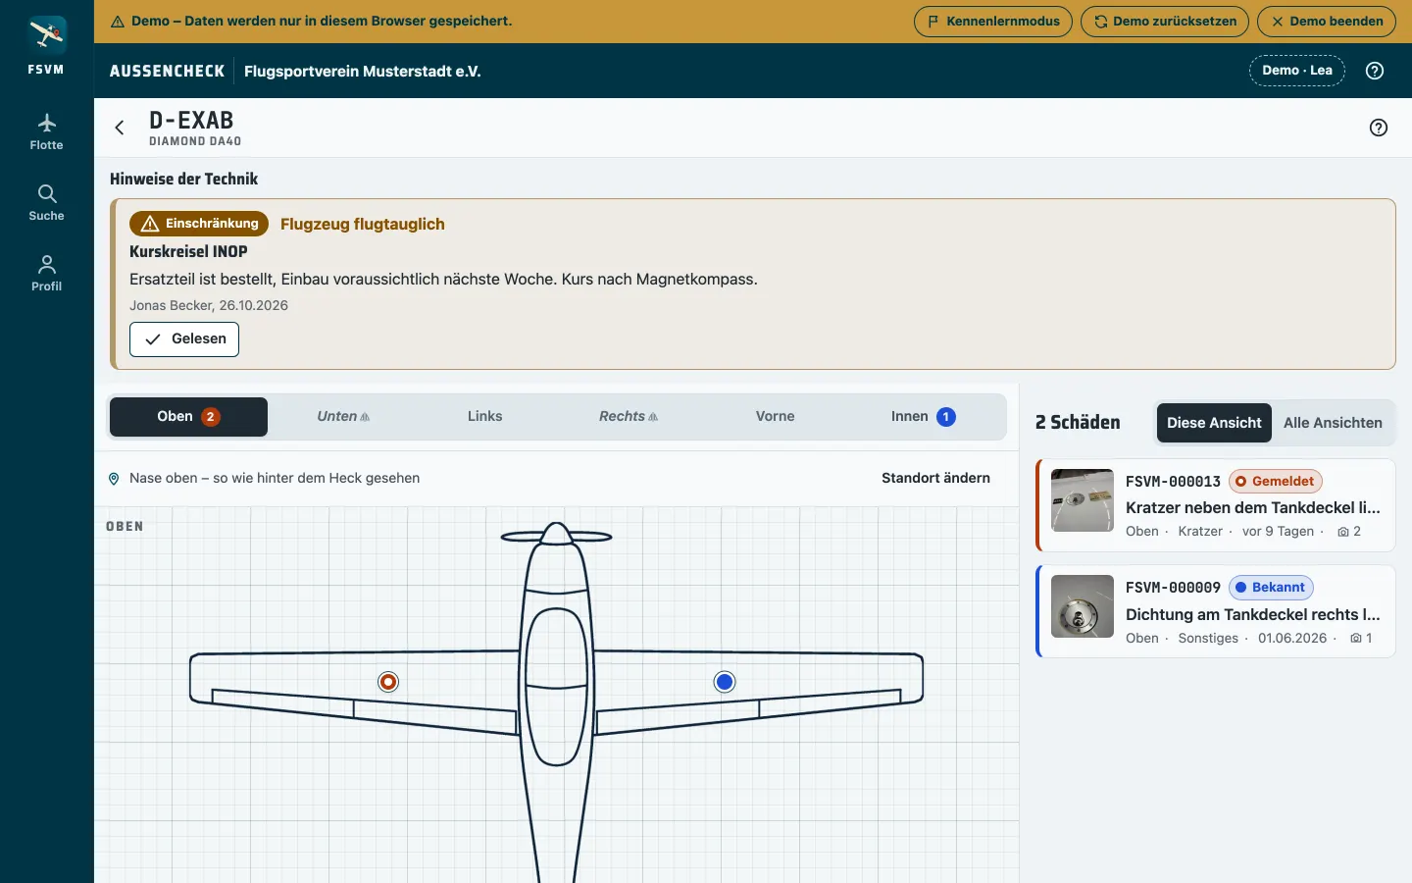Click the photo count on FSVM-000013
Image resolution: width=1412 pixels, height=883 pixels.
1349,532
